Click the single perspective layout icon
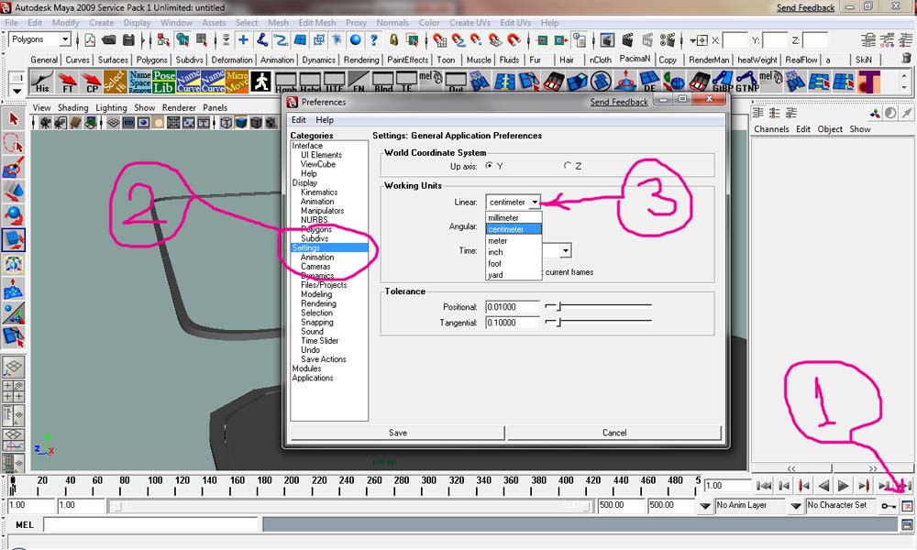The image size is (917, 550). (14, 367)
